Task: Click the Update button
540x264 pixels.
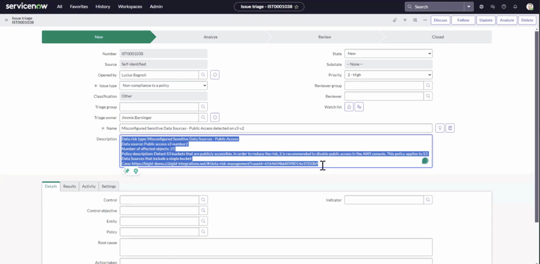Action: tap(486, 21)
